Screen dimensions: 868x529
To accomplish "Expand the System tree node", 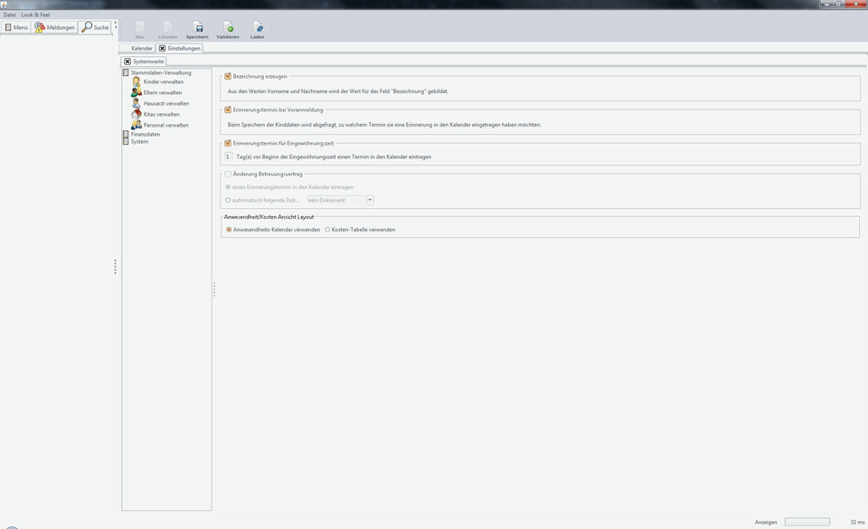I will coord(126,141).
